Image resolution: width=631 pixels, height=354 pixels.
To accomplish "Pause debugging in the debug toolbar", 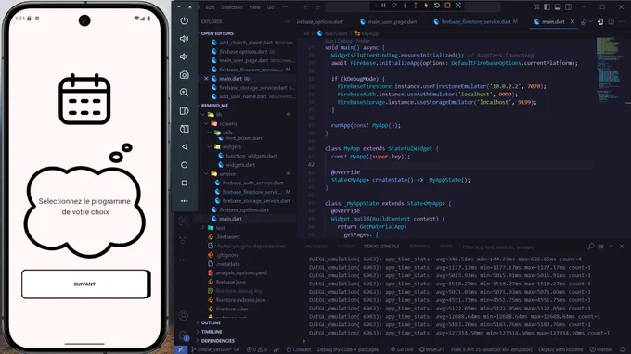I will 383,6.
